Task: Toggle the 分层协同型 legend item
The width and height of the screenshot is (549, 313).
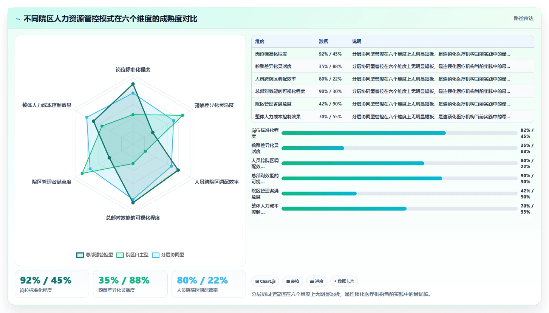Action: (168, 255)
